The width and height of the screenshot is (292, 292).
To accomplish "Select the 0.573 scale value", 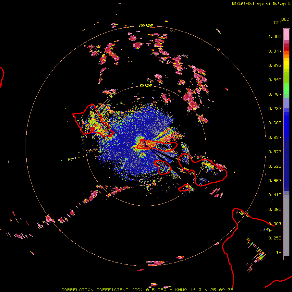I will [x=275, y=152].
